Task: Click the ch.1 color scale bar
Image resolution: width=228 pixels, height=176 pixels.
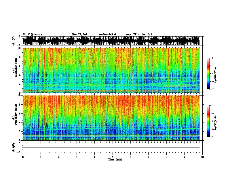Action: coord(208,74)
